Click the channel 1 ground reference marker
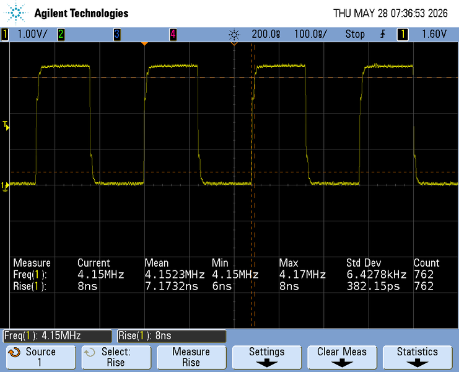This screenshot has height=372, width=459. point(5,186)
